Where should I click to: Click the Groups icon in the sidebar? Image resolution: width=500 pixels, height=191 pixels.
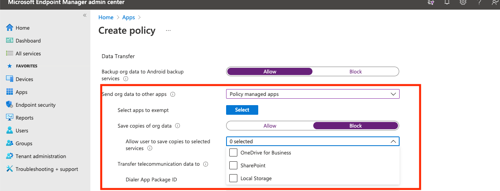10,143
